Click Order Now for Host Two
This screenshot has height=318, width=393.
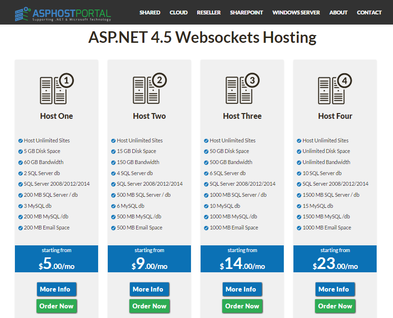coord(150,306)
